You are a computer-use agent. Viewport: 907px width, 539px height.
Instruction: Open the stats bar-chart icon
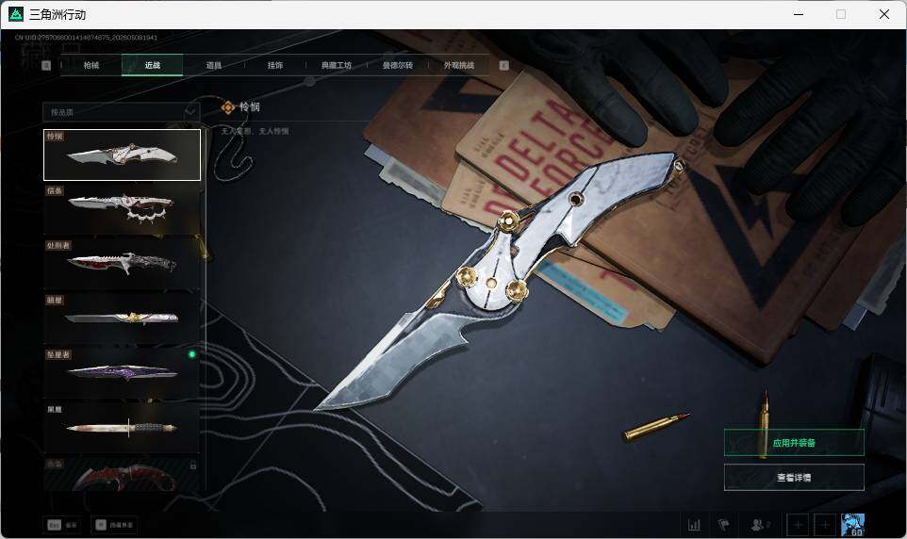point(694,525)
